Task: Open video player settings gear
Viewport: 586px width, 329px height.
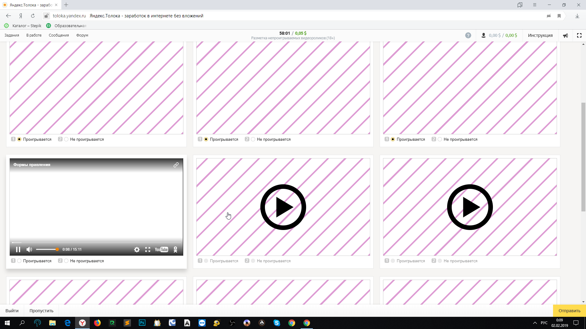Action: (x=137, y=249)
